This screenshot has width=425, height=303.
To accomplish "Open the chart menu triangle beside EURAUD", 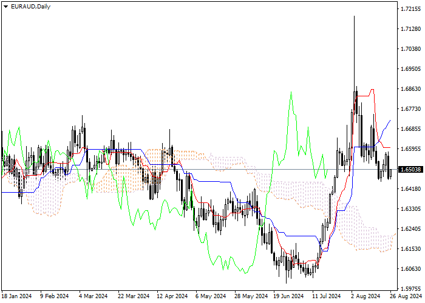I will click(5, 7).
